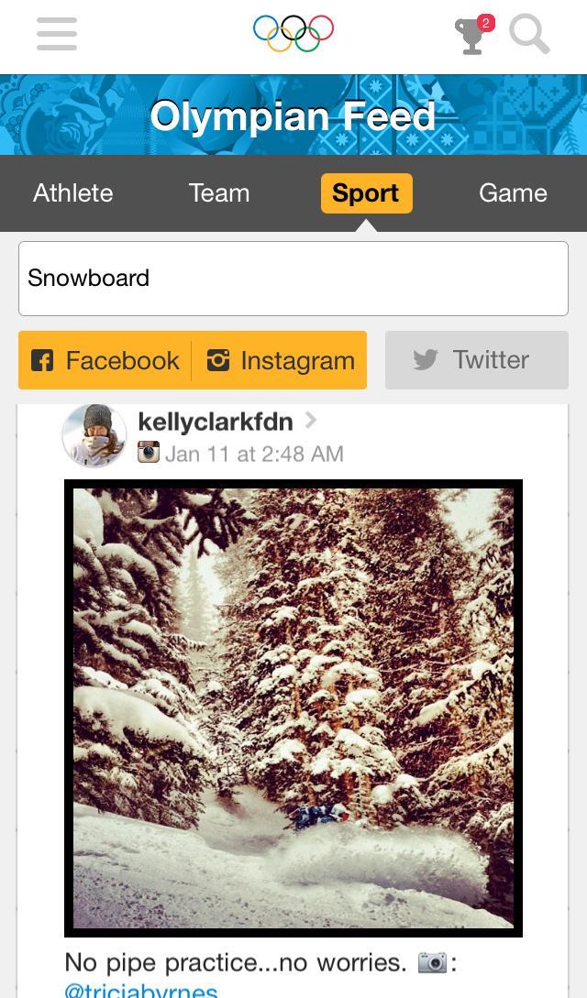587x998 pixels.
Task: Expand kellyclarkfdn profile via the chevron arrow
Action: click(311, 420)
